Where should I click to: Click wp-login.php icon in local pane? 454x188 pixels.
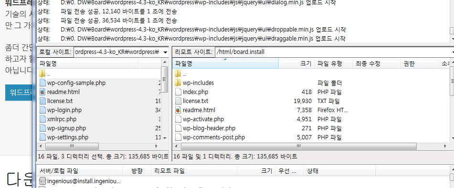click(42, 110)
